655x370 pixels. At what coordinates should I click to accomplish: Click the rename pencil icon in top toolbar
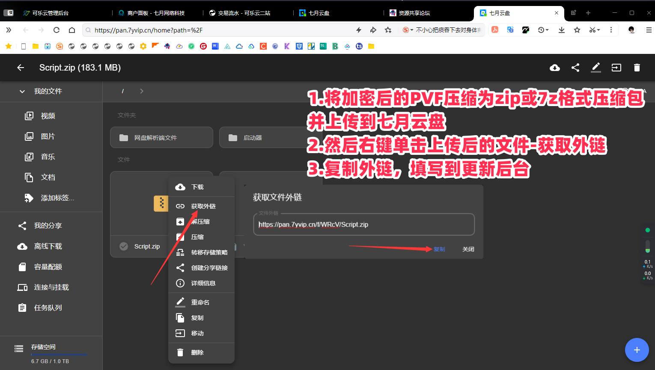click(x=596, y=68)
